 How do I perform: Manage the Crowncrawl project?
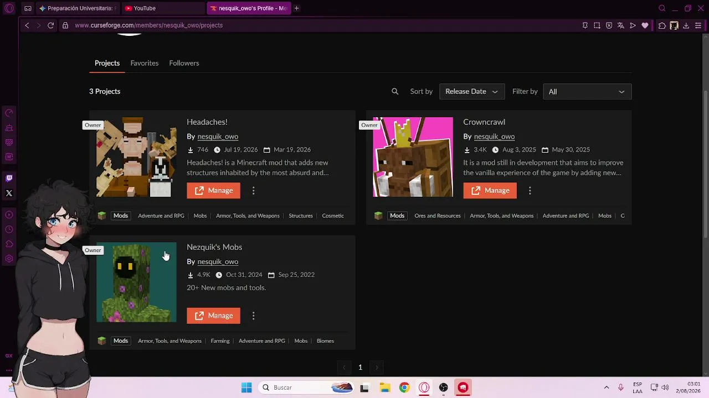490,191
